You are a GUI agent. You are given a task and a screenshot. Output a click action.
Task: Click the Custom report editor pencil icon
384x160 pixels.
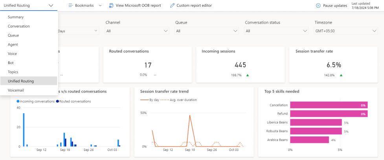click(x=172, y=6)
